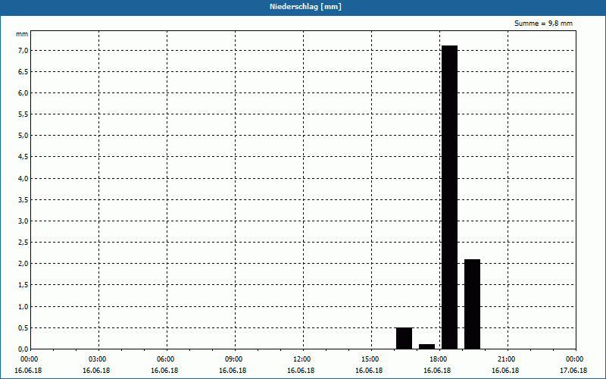Click the 1,5 y-axis value
This screenshot has width=606, height=379.
[x=23, y=285]
